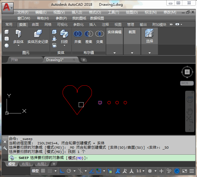Expand the Selection (选择) panel arrow
This screenshot has height=177, width=197.
(150, 53)
